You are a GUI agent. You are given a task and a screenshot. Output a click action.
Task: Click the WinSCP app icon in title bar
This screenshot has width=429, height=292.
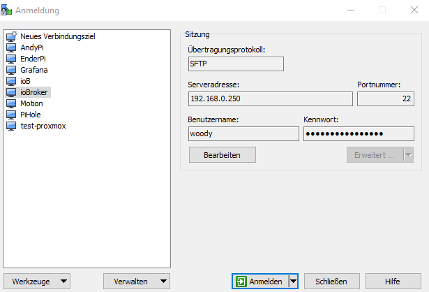coord(6,10)
